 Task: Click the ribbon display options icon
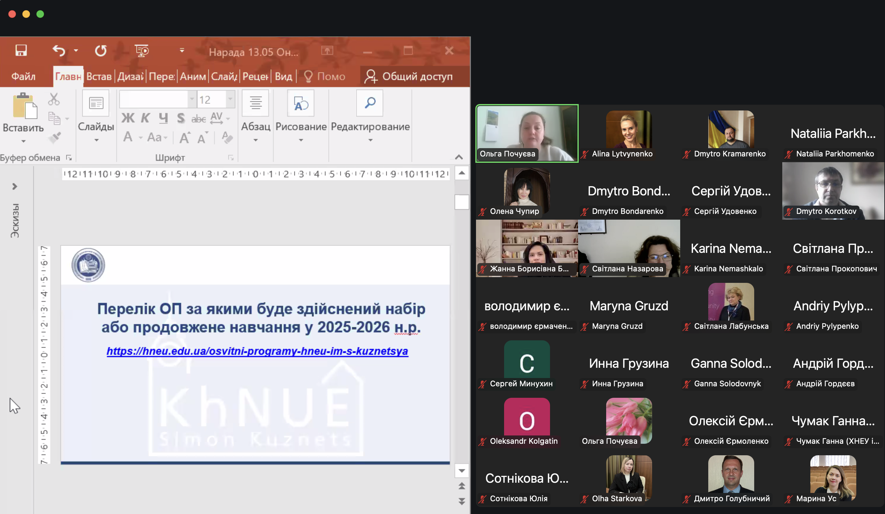(327, 50)
